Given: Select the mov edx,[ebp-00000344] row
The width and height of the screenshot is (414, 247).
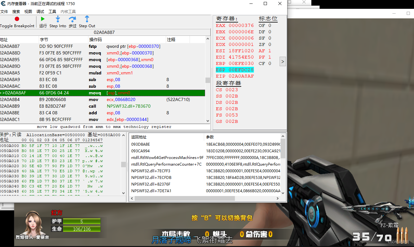Looking at the screenshot, I should click(x=103, y=119).
